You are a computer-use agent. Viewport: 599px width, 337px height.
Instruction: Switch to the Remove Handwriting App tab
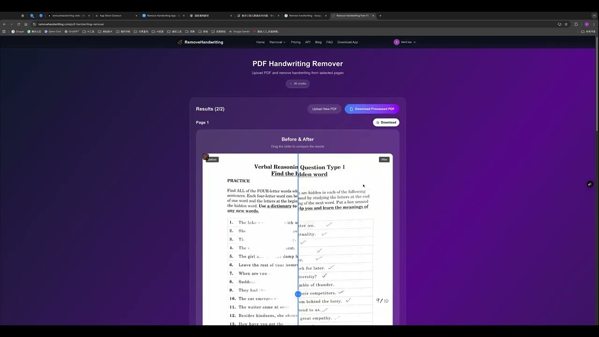tap(163, 15)
